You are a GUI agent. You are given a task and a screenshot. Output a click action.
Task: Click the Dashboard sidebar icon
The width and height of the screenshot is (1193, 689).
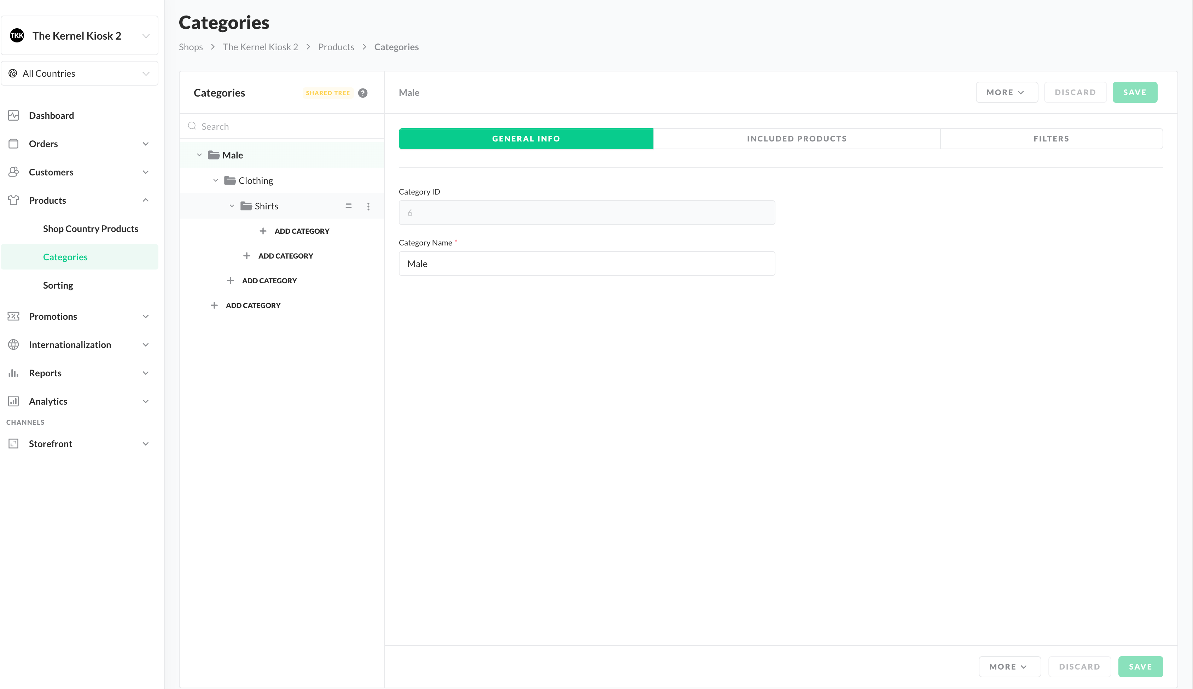click(x=14, y=115)
